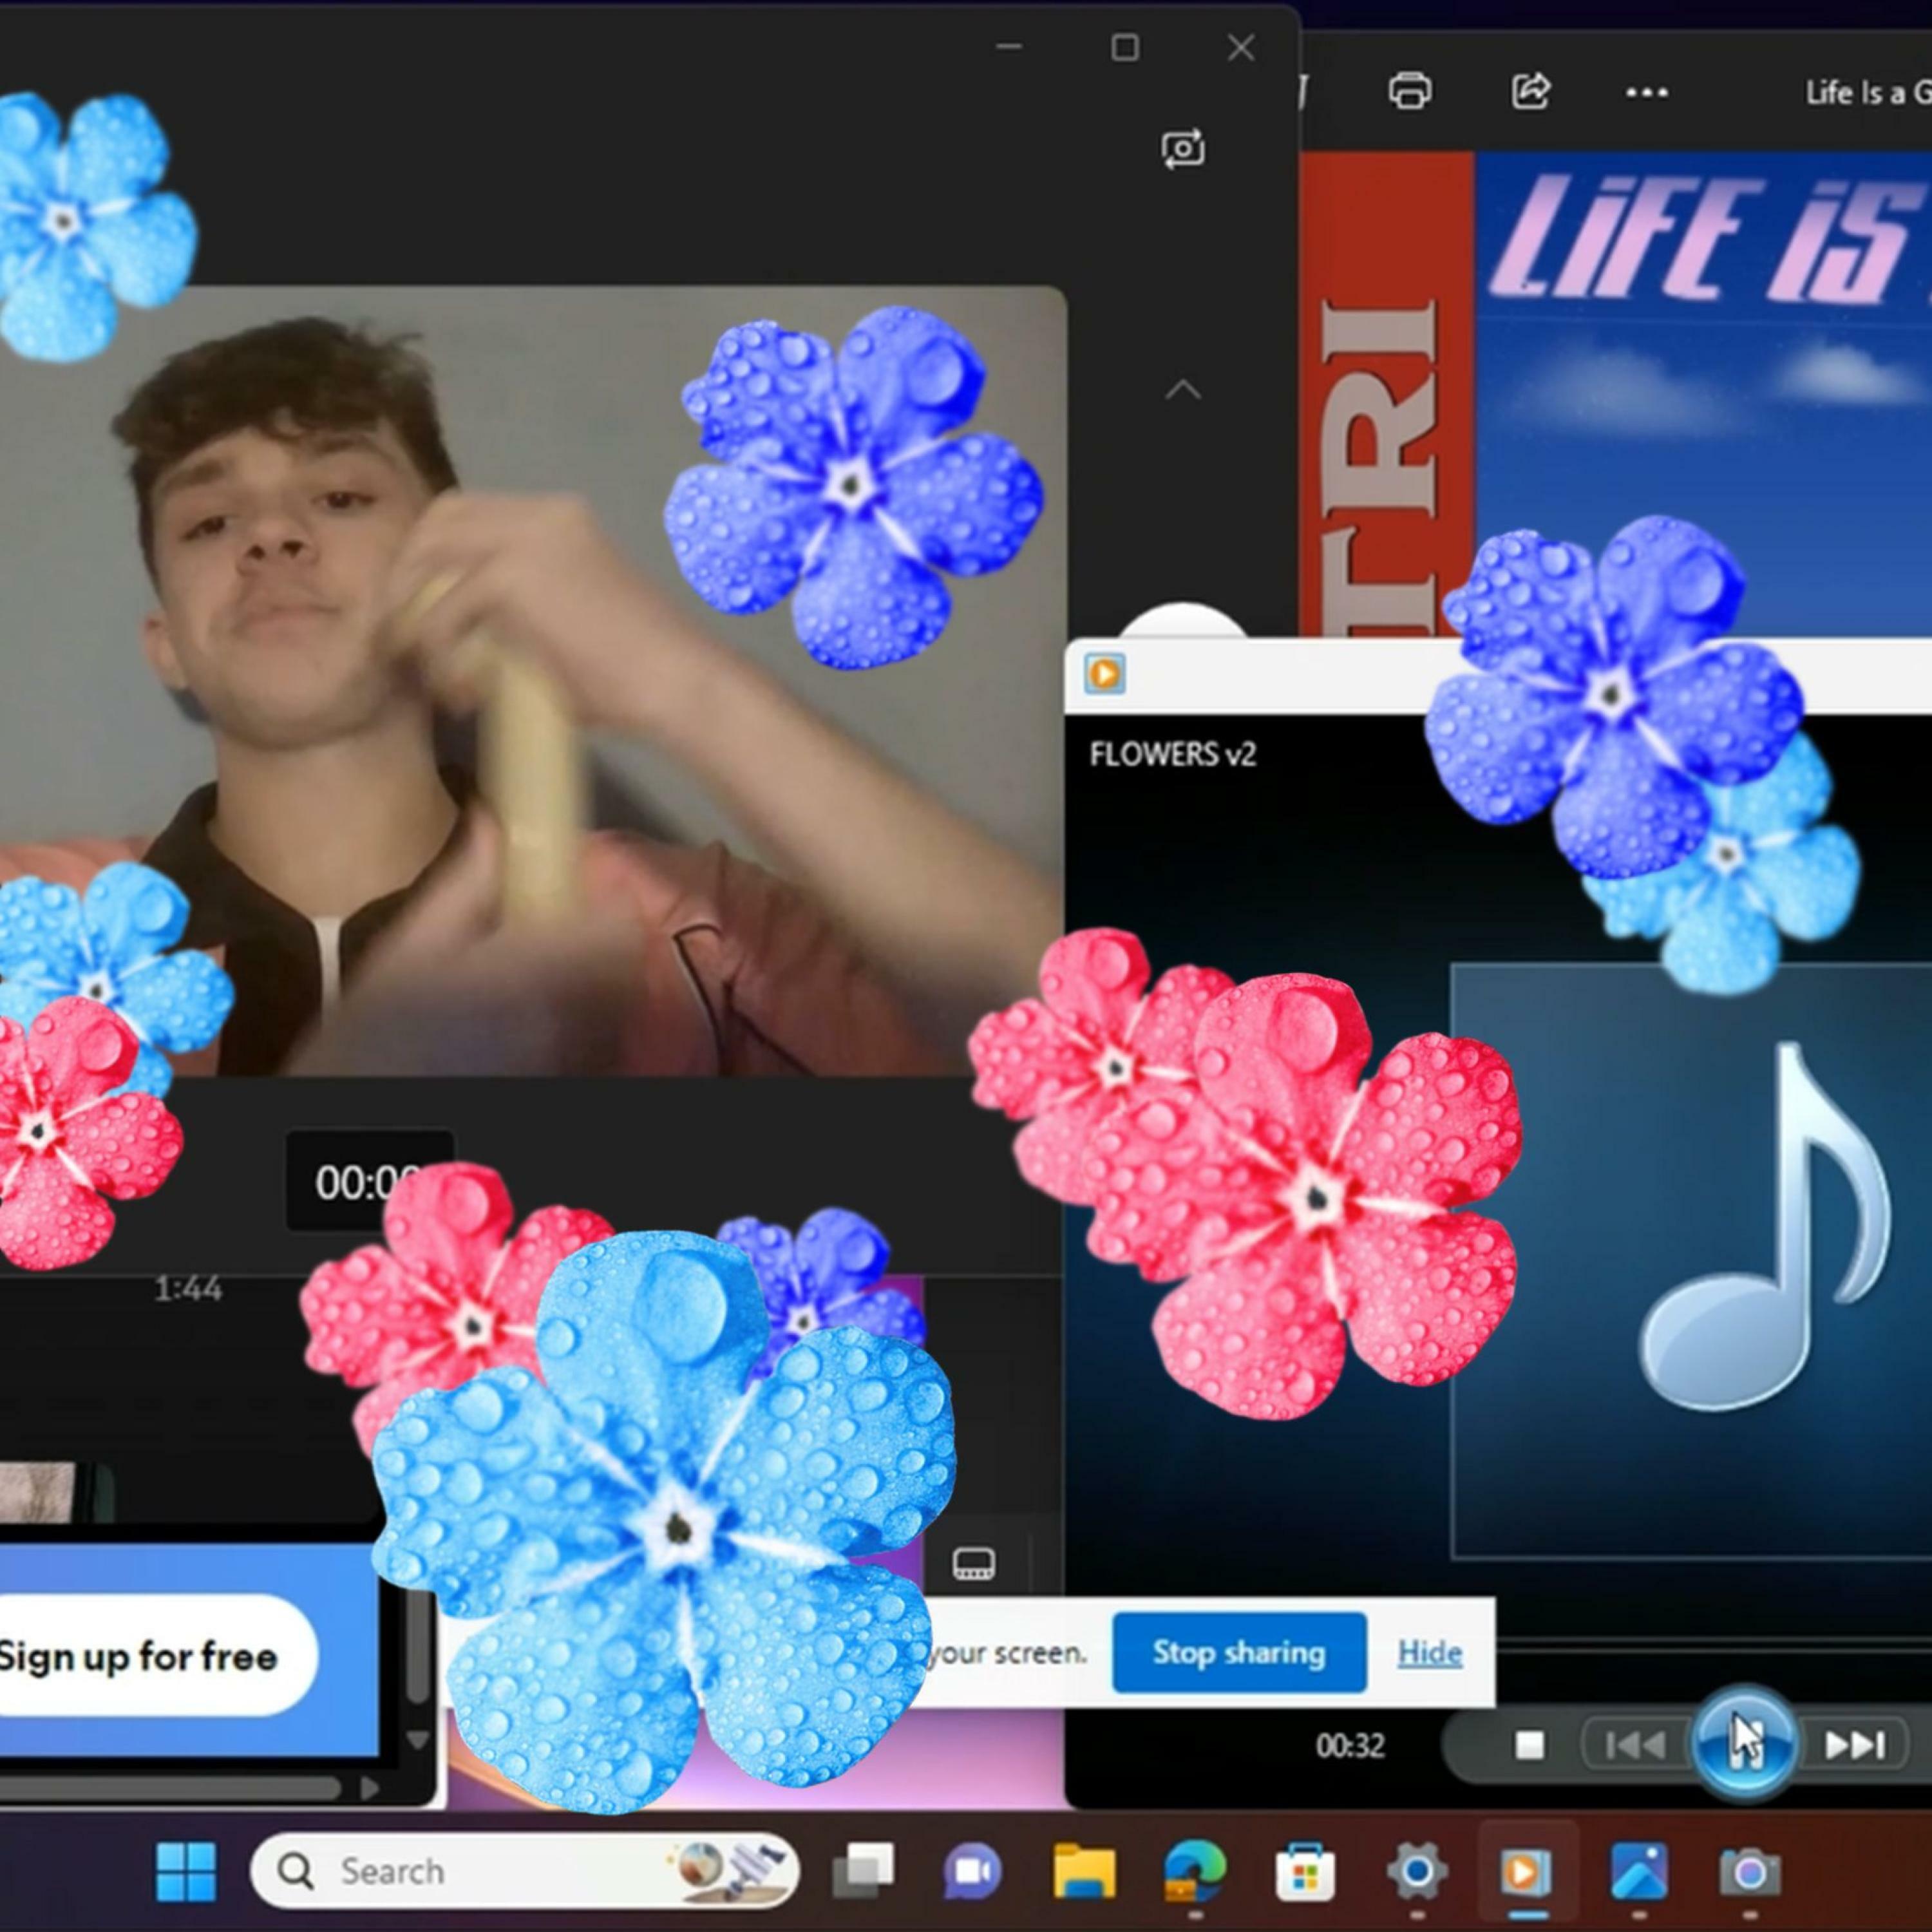Click the Stop sharing button
1932x1932 pixels.
click(1238, 1653)
